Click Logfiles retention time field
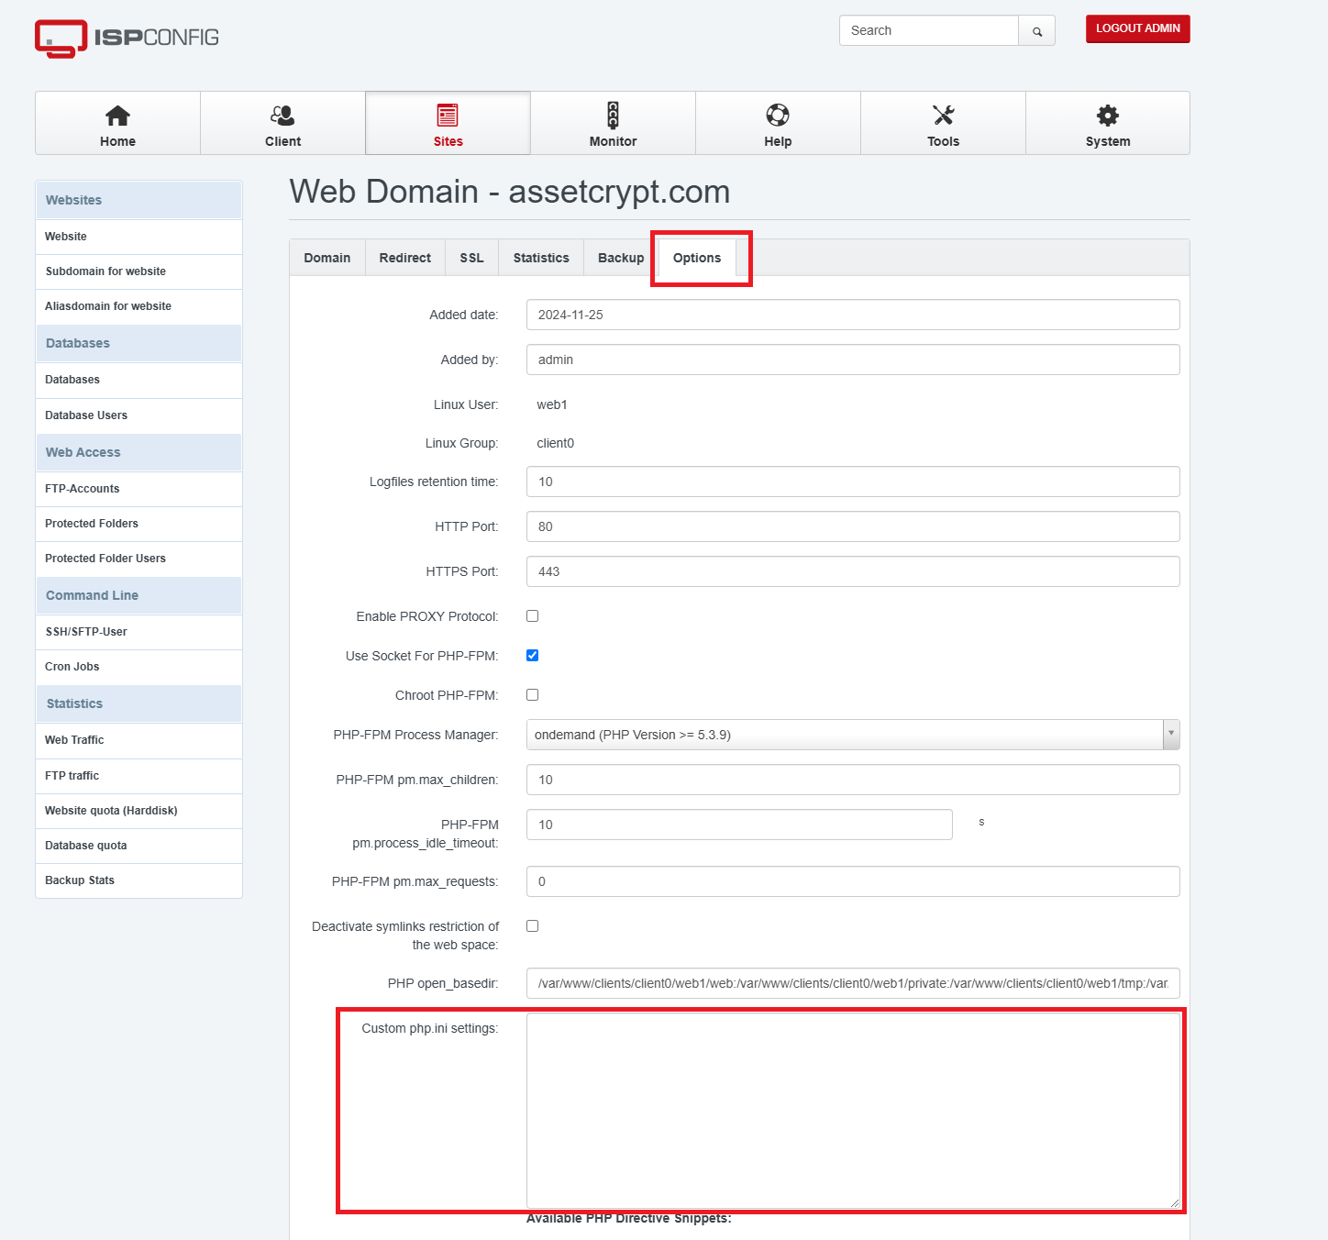 pos(853,482)
